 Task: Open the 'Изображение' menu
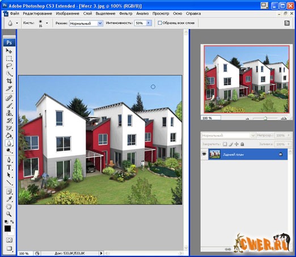(67, 14)
